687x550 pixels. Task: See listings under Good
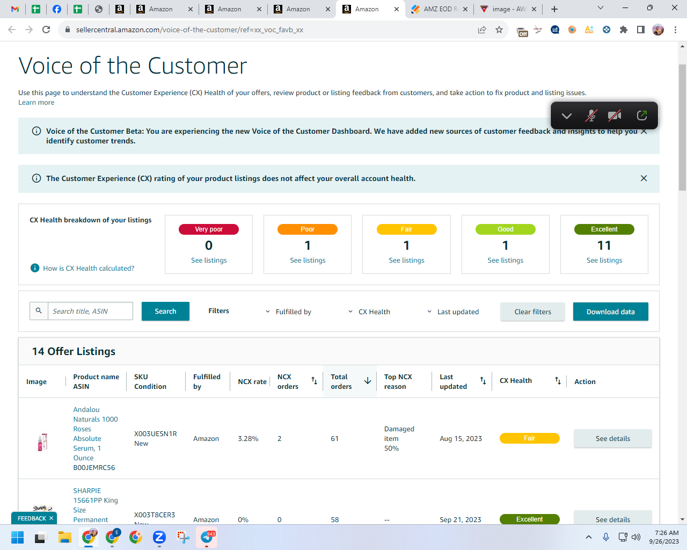tap(505, 260)
